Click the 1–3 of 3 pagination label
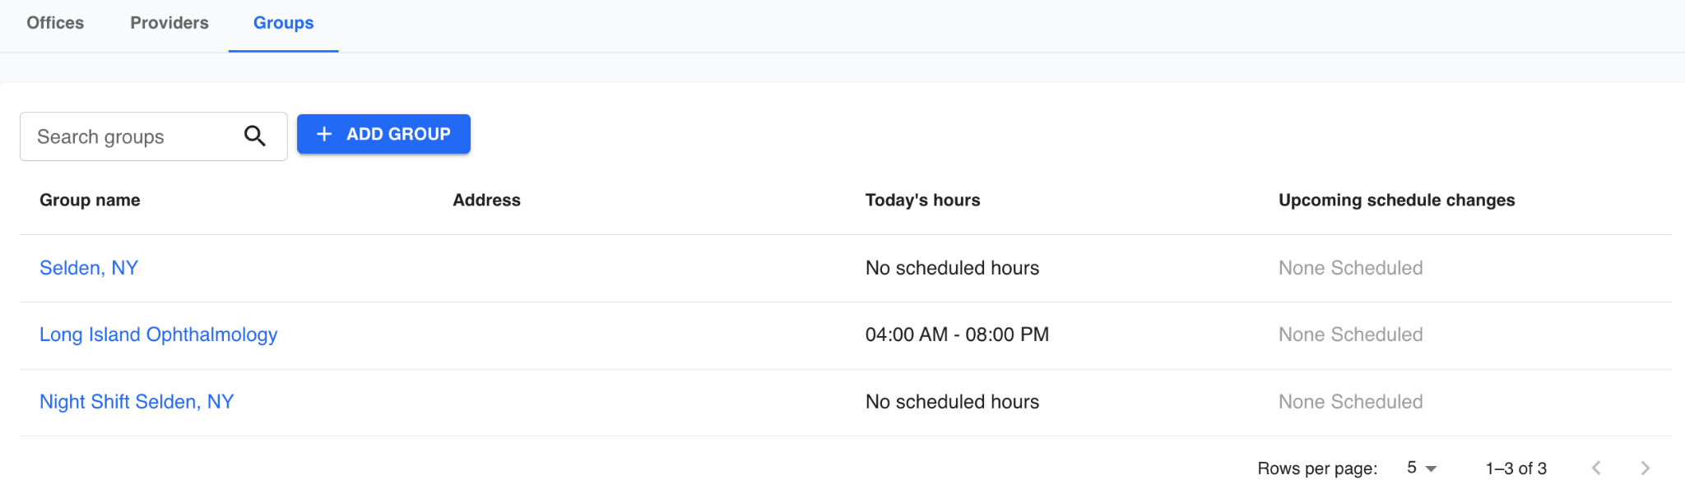This screenshot has height=503, width=1685. pos(1516,468)
